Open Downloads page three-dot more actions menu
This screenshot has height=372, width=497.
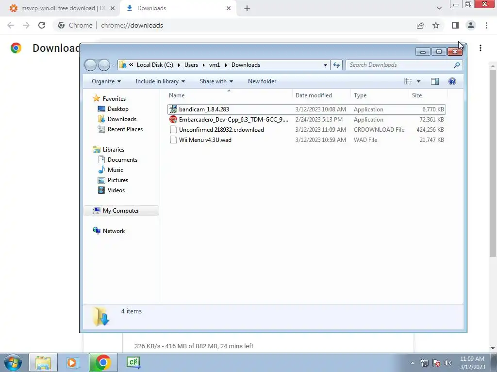point(480,48)
